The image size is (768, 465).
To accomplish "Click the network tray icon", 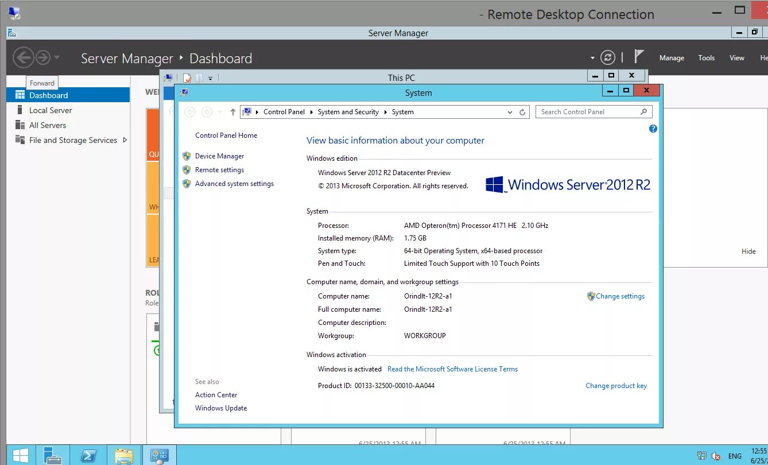I will [x=701, y=456].
